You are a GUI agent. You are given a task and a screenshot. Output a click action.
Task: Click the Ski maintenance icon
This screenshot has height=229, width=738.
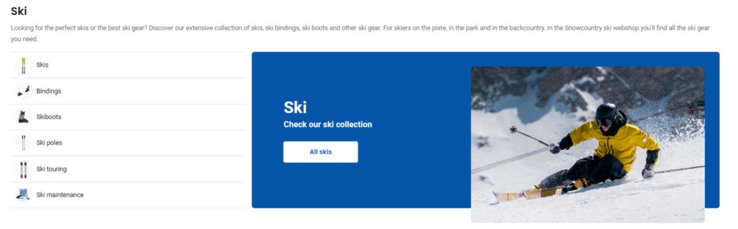point(23,195)
